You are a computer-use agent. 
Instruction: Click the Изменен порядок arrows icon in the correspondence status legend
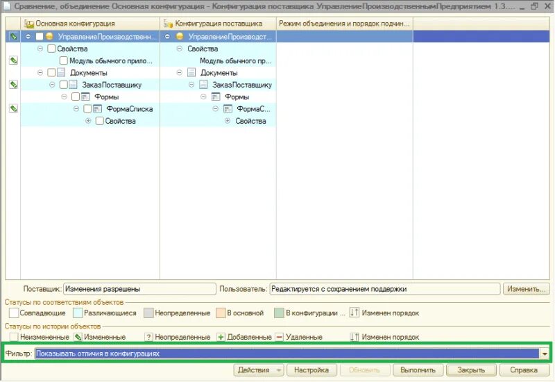point(355,313)
